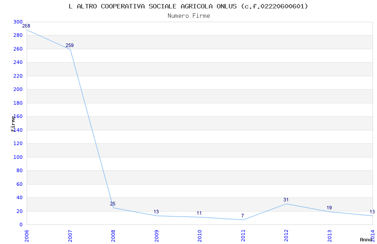Click the x-axis year label 2014

tap(373, 236)
